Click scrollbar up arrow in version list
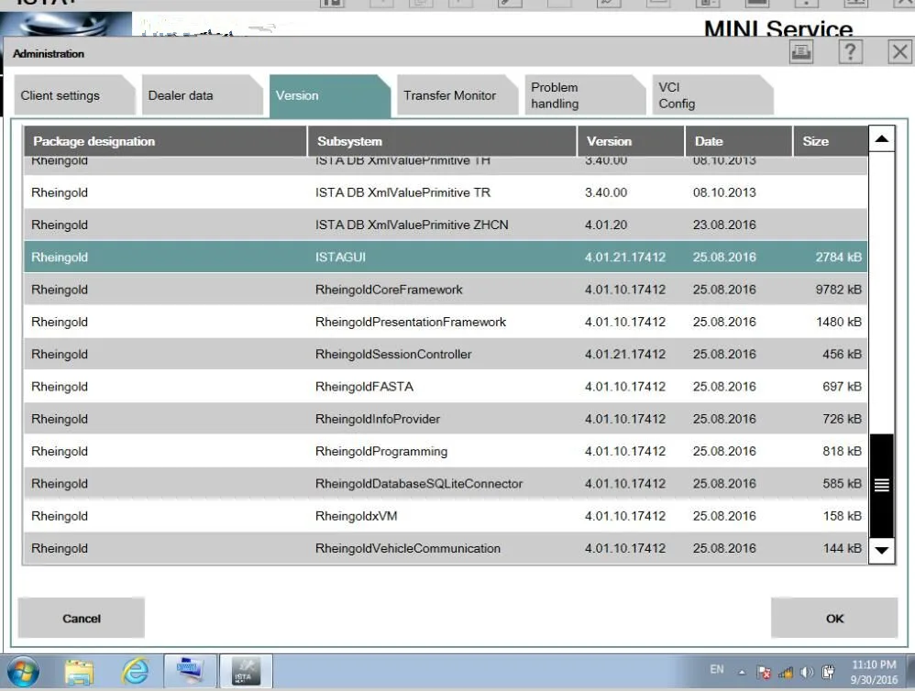The width and height of the screenshot is (915, 691). (x=882, y=138)
